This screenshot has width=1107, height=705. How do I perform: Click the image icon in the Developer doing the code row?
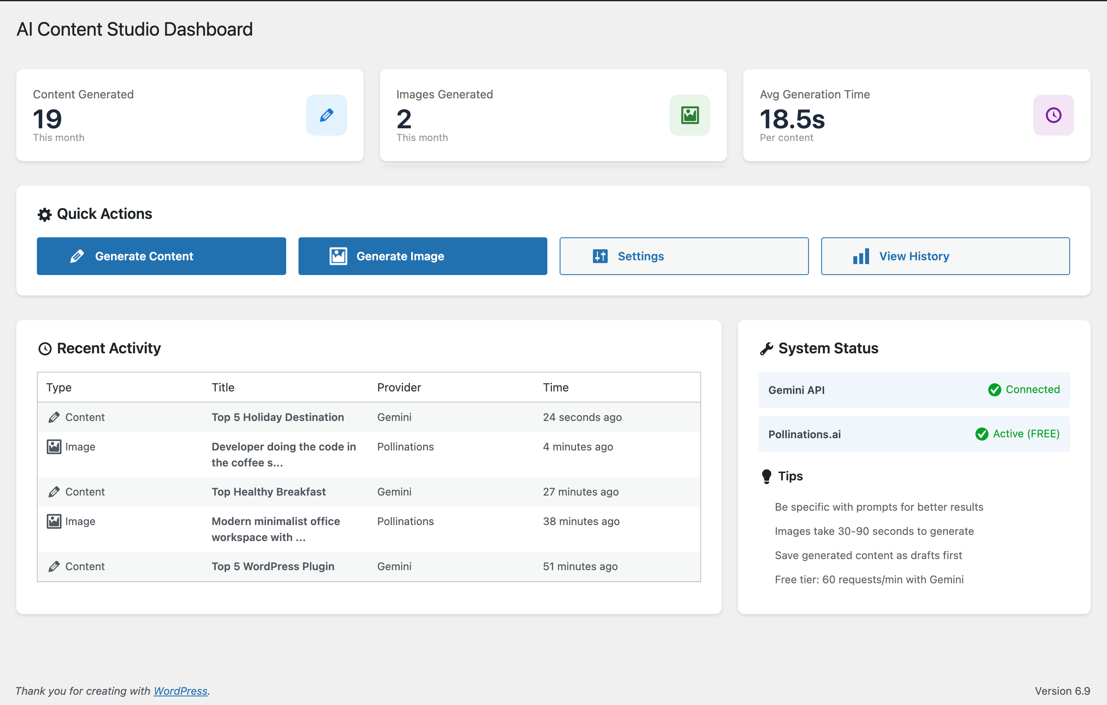click(54, 447)
